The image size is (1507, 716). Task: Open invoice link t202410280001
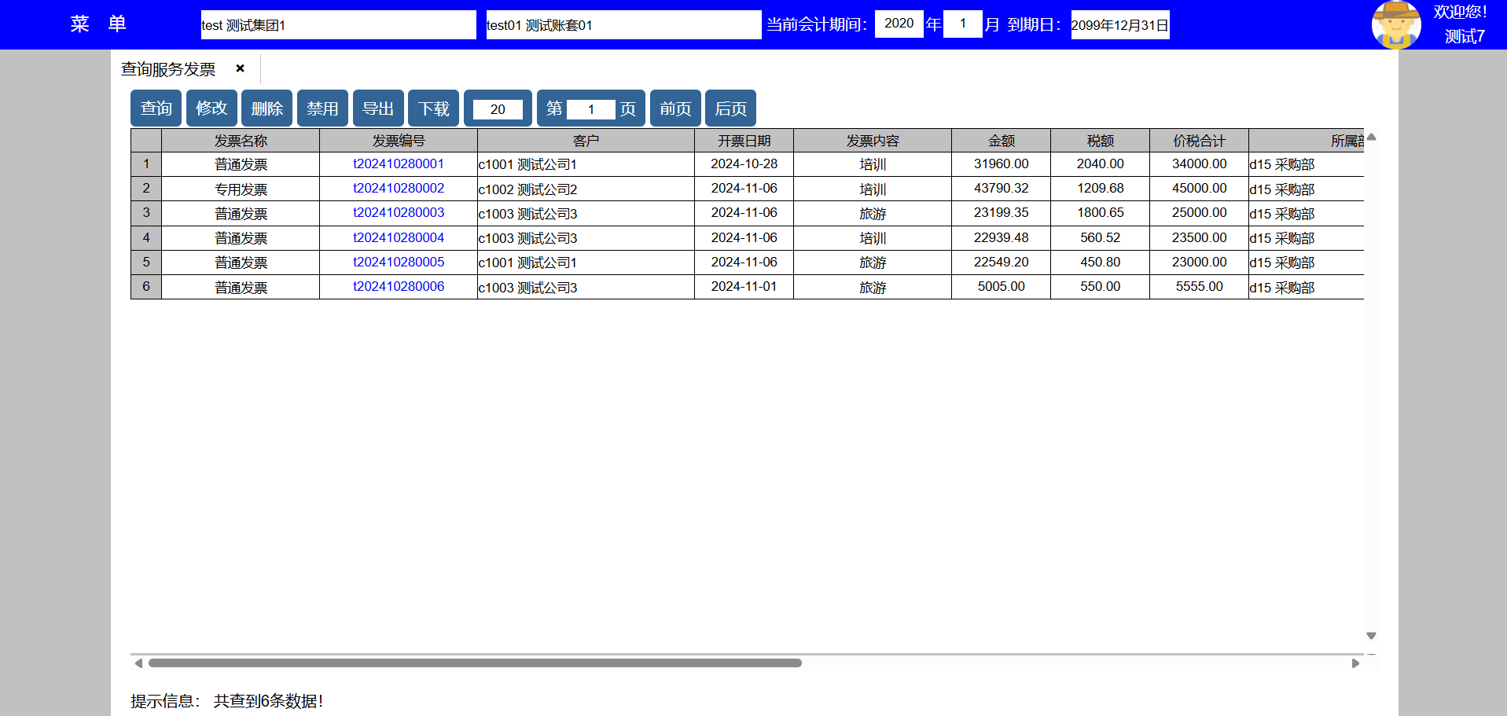399,163
